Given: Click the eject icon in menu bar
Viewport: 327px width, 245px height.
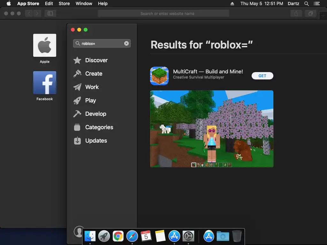Looking at the screenshot, I should point(232,4).
